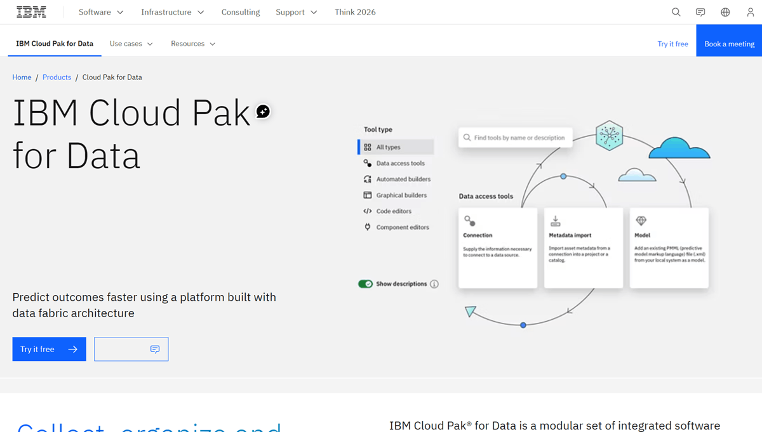Click the hexagon network graphic icon

click(609, 136)
